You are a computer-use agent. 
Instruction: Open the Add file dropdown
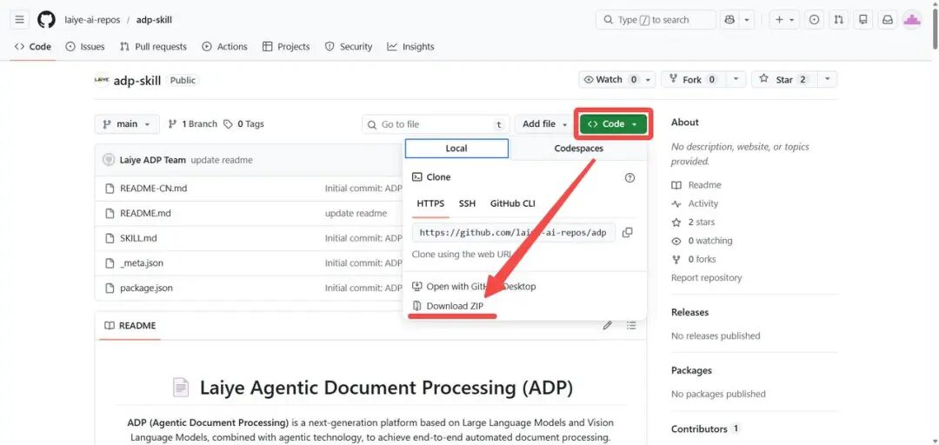coord(545,124)
